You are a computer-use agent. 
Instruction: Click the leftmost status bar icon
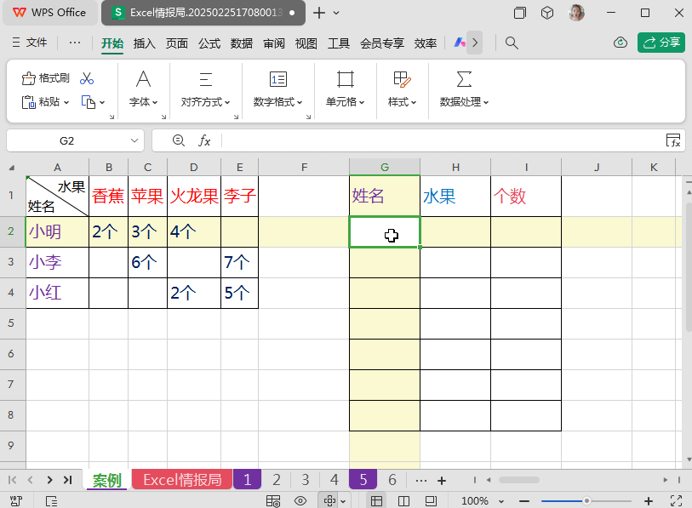[16, 501]
